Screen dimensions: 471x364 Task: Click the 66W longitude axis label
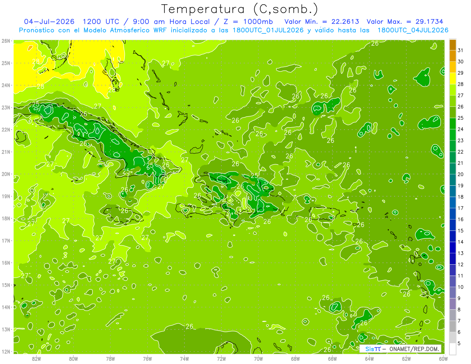pyautogui.click(x=332, y=359)
